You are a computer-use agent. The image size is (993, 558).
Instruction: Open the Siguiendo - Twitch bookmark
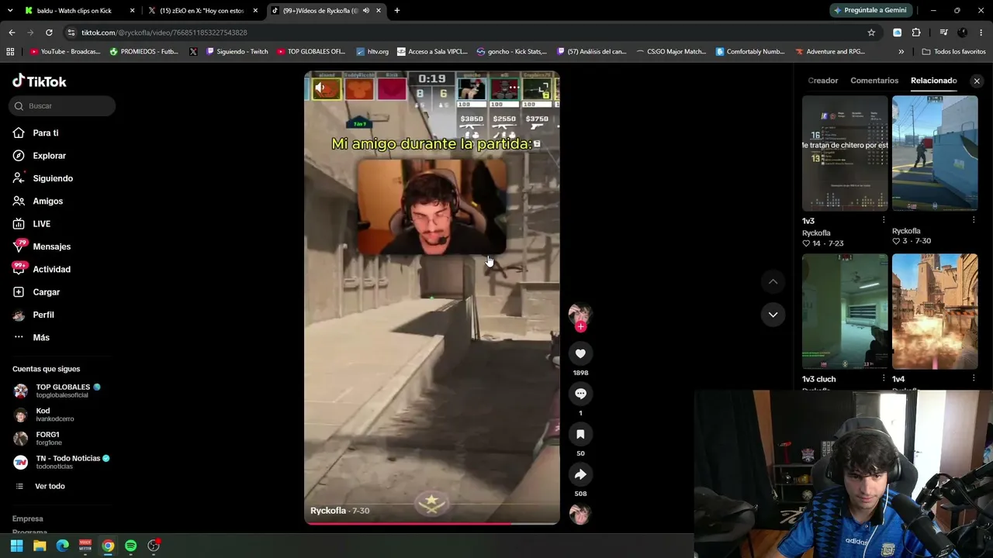tap(236, 52)
